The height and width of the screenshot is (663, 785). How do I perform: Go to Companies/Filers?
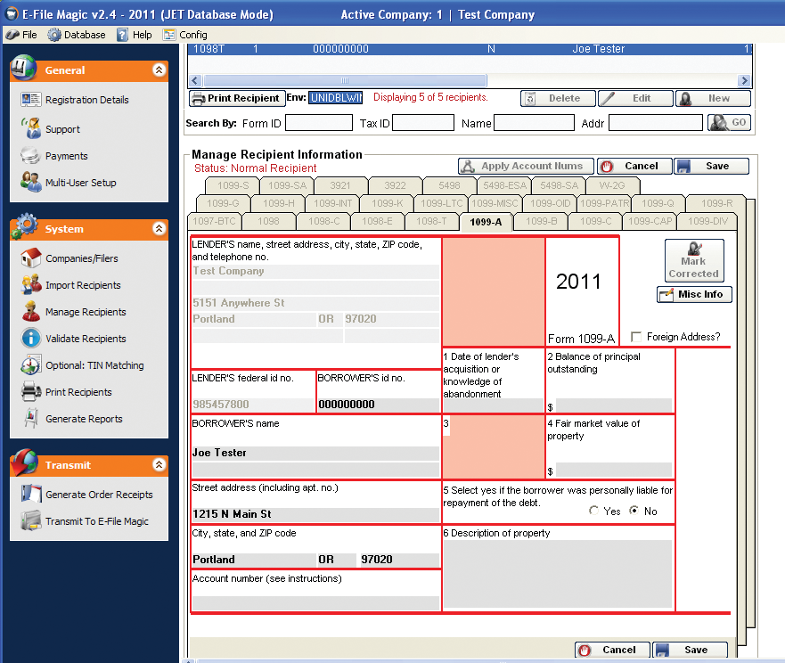coord(81,258)
